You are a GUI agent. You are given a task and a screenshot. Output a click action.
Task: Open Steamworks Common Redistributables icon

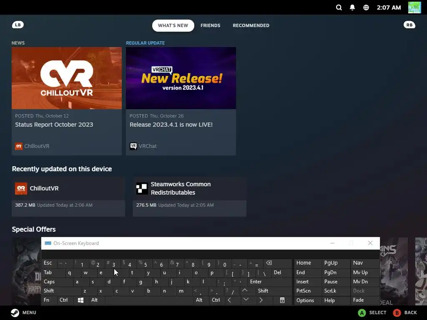[142, 188]
